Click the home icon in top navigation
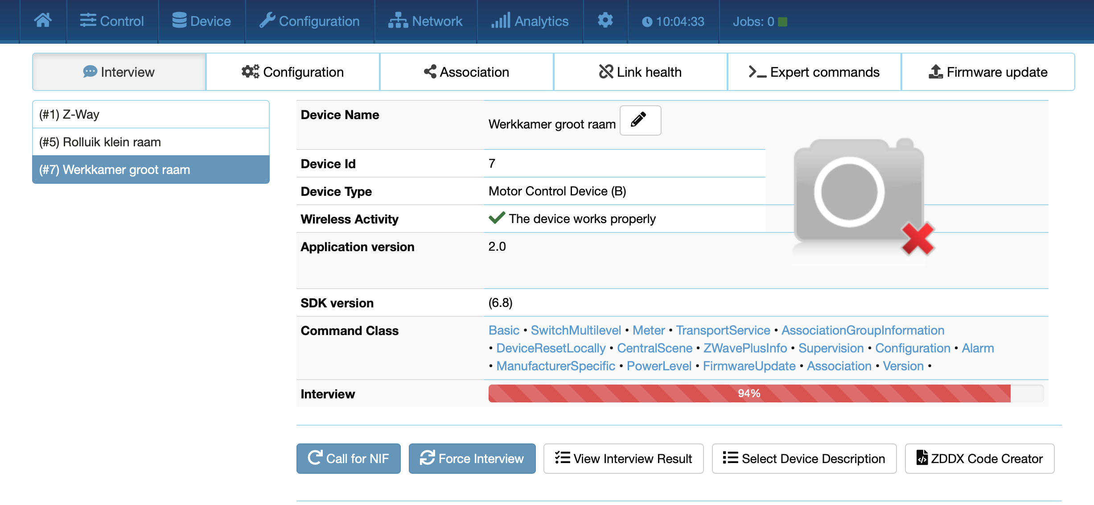Screen dimensions: 1094x505 click(x=43, y=21)
